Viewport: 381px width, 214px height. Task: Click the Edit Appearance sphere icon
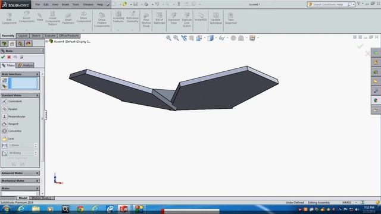click(233, 38)
